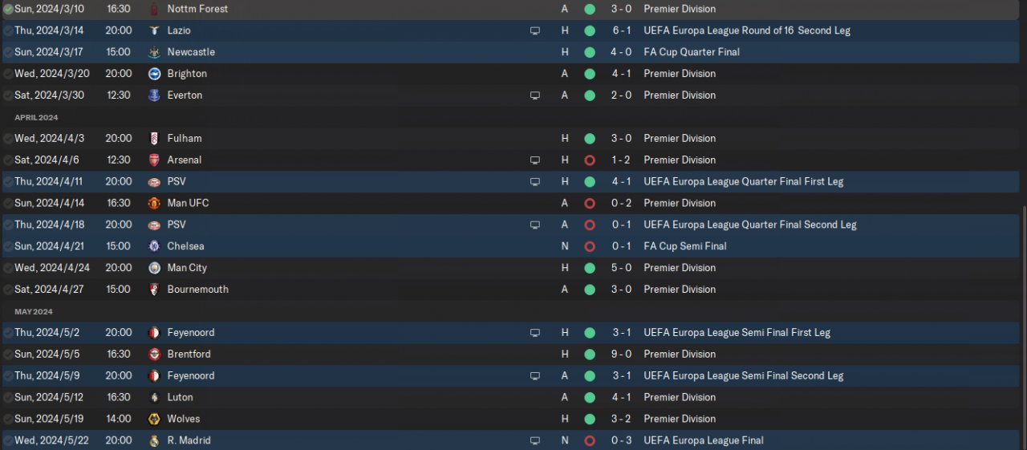Viewport: 1027px width, 450px height.
Task: Click the red loss indicator for Chelsea match
Action: pos(590,246)
